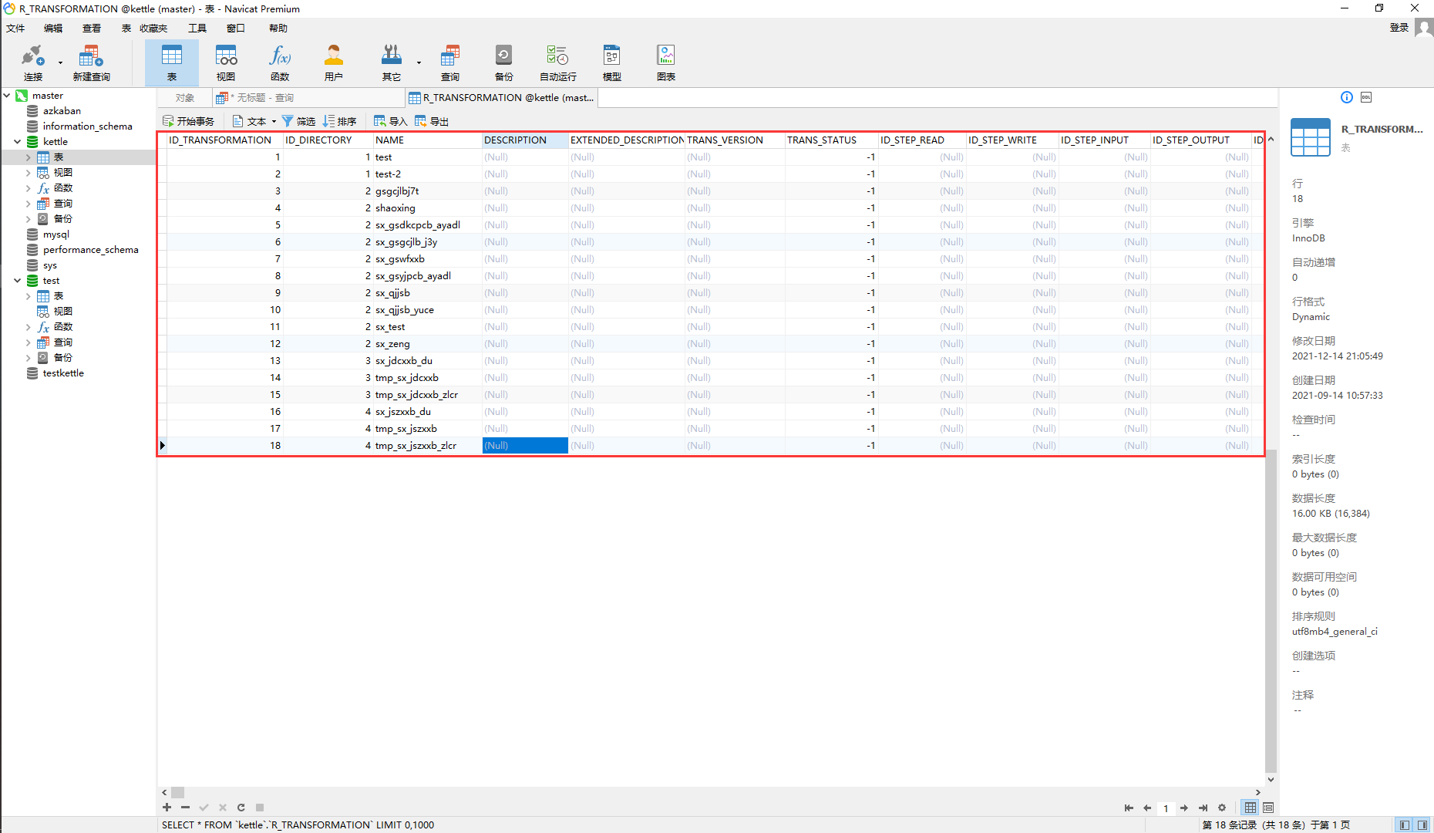
Task: Open the 帮助 menu
Action: pyautogui.click(x=278, y=28)
